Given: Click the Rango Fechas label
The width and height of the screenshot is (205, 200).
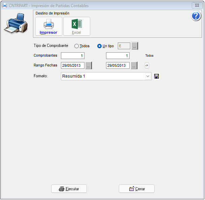Looking at the screenshot, I should [x=45, y=65].
